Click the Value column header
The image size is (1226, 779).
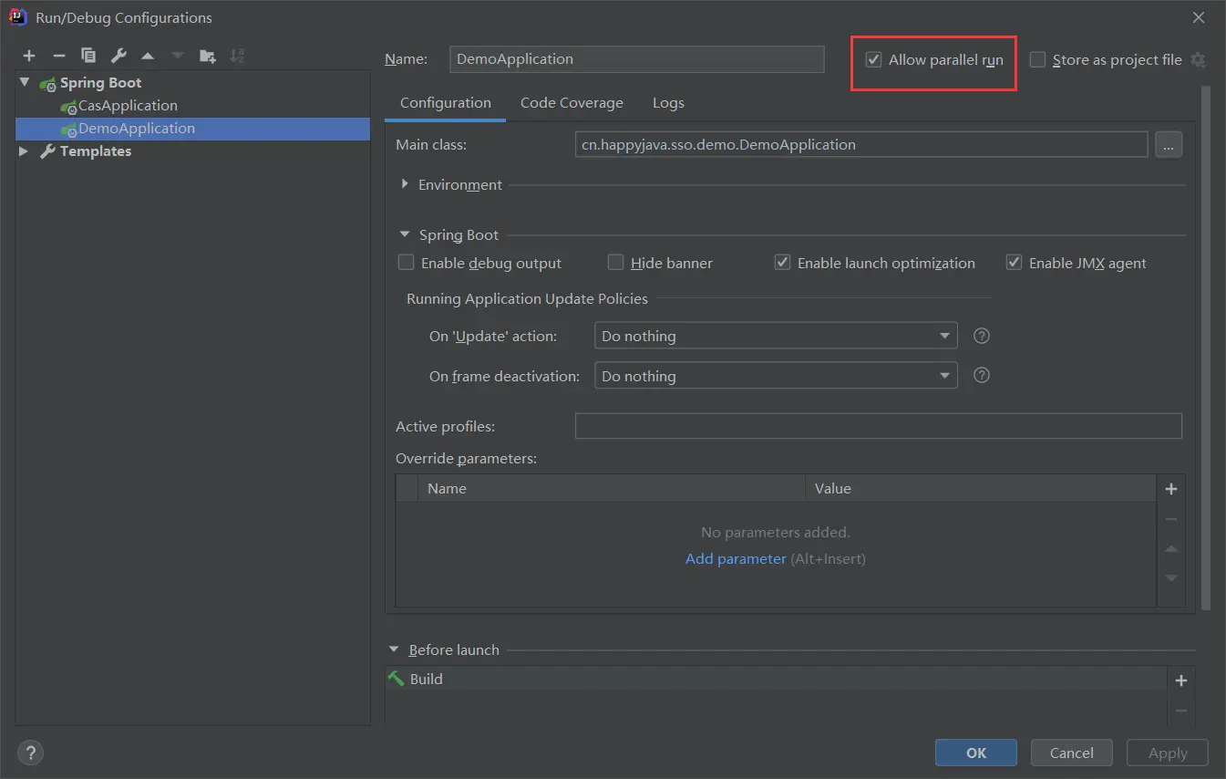[x=981, y=489]
